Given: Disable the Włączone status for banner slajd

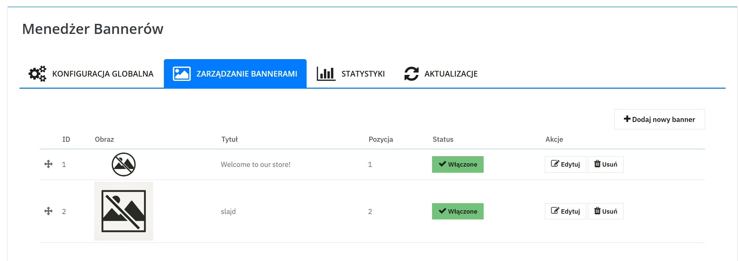Looking at the screenshot, I should click(458, 211).
